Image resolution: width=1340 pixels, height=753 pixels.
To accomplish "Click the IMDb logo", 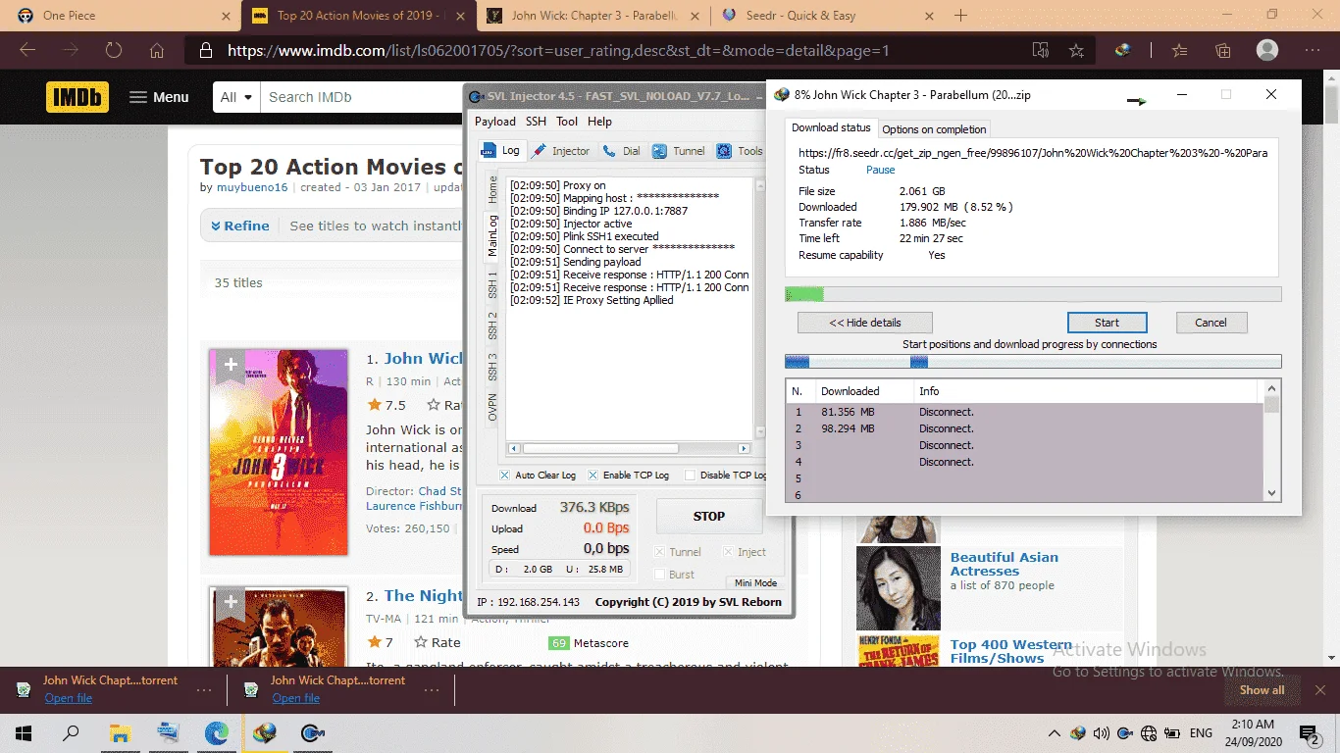I will coord(77,97).
